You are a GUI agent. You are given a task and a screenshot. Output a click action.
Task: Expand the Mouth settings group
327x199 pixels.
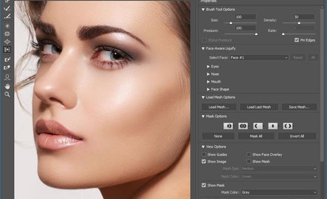pos(208,82)
